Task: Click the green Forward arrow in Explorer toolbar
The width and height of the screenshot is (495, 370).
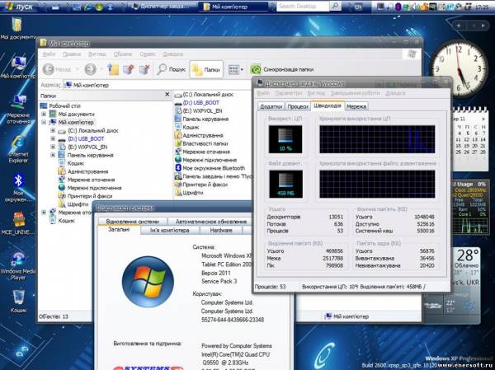Action: pos(90,69)
